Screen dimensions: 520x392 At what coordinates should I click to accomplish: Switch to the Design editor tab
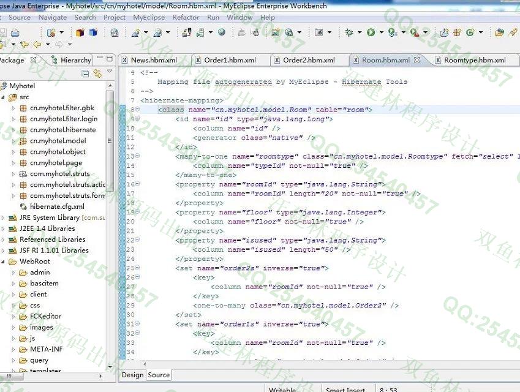pyautogui.click(x=132, y=375)
